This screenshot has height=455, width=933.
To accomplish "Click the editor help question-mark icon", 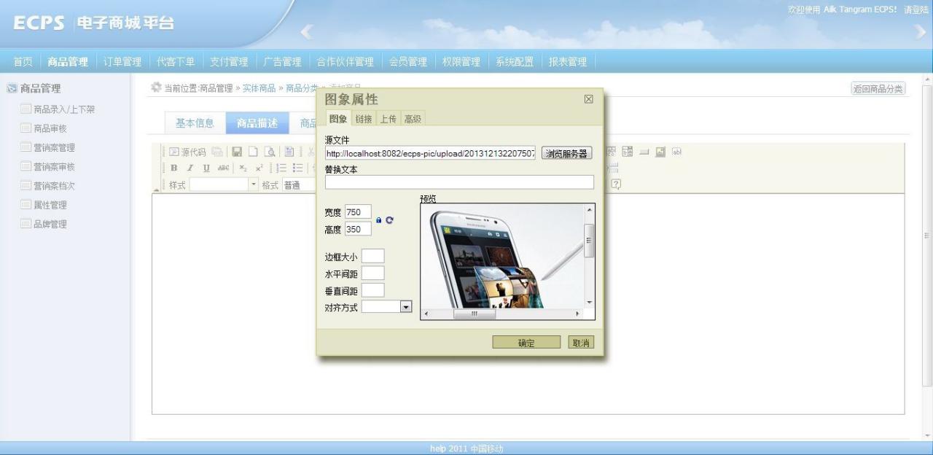I will point(616,184).
